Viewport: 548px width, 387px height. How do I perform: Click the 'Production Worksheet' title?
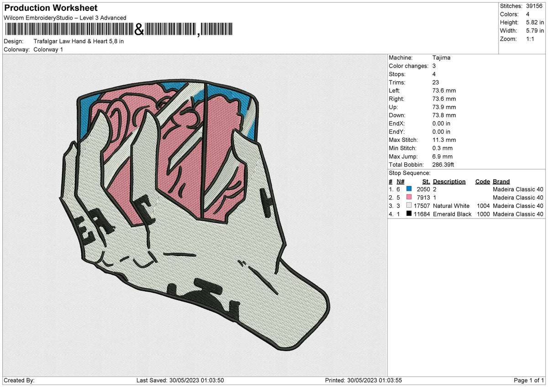coord(51,8)
